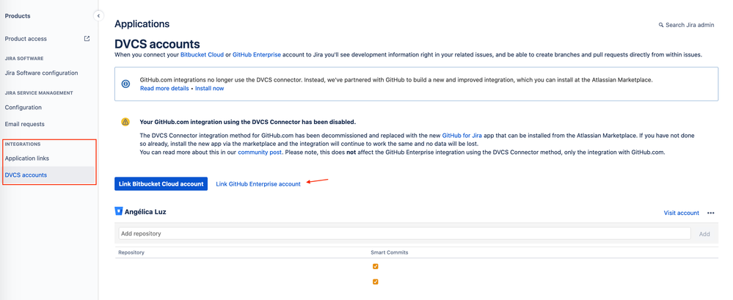This screenshot has width=733, height=300.
Task: Click the Add repository input field
Action: 403,233
